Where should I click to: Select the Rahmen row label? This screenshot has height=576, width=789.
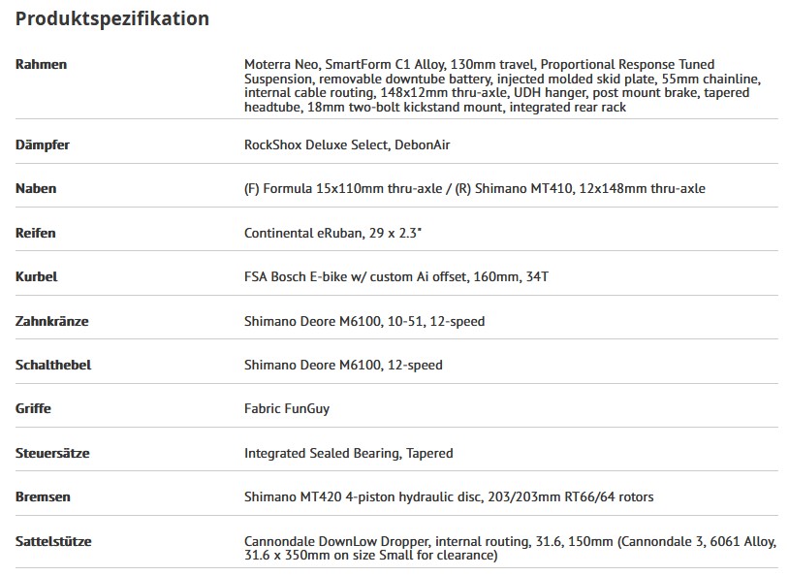click(42, 64)
